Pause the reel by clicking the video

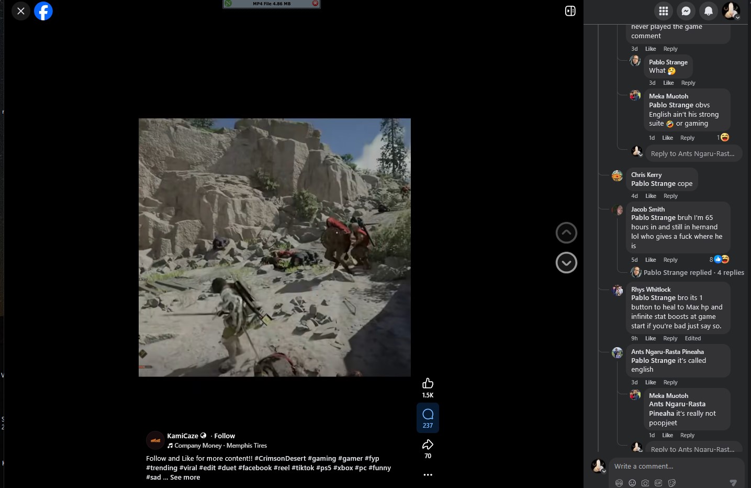pos(275,247)
